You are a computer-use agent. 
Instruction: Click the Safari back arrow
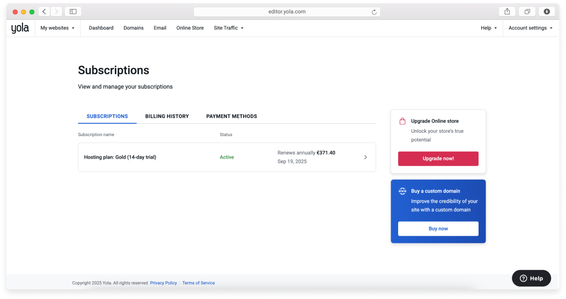pyautogui.click(x=44, y=11)
